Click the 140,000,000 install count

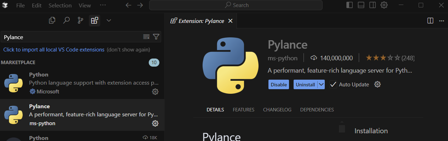click(x=331, y=58)
